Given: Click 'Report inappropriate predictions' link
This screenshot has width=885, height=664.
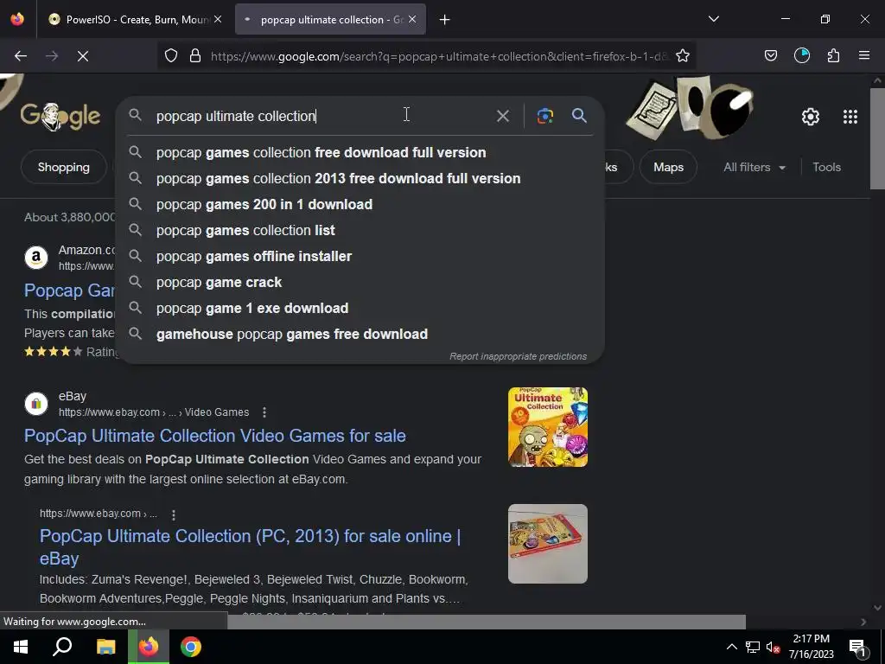Looking at the screenshot, I should [x=518, y=356].
